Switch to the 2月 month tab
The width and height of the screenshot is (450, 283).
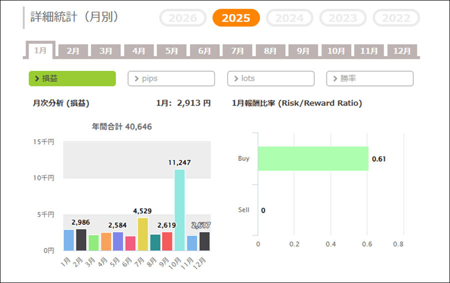pyautogui.click(x=73, y=51)
